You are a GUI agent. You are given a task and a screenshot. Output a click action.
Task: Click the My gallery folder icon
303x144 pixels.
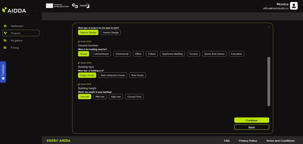click(x=5, y=40)
